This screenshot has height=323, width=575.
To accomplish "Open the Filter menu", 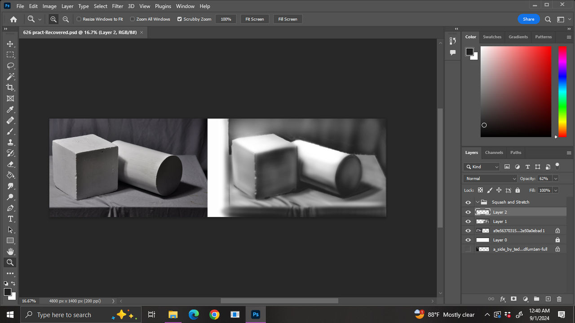I will tap(117, 6).
